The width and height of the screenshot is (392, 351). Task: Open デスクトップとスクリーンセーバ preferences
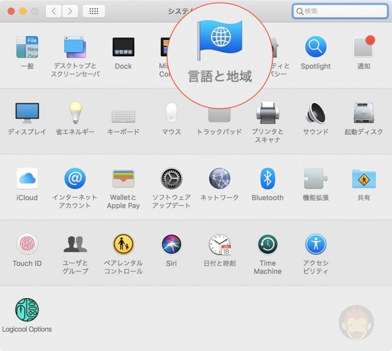[75, 47]
